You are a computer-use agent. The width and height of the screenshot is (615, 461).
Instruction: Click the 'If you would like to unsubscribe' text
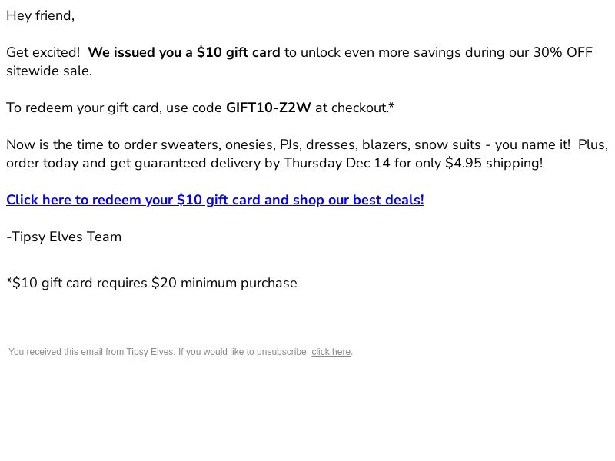pyautogui.click(x=244, y=352)
